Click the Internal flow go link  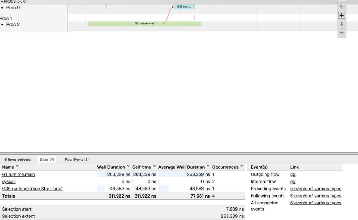292,181
